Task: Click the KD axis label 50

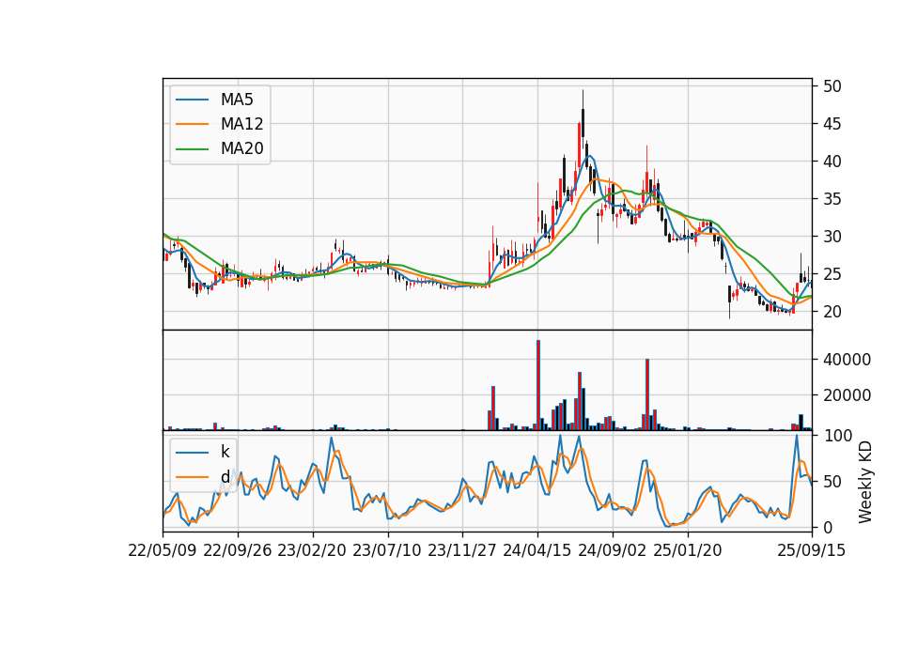Action: 832,482
